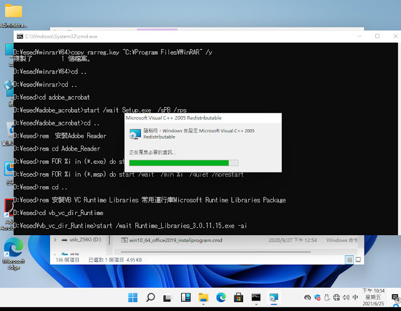Click the '2020/9/27 下午 12:54' date cell
This screenshot has width=401, height=311.
point(293,240)
